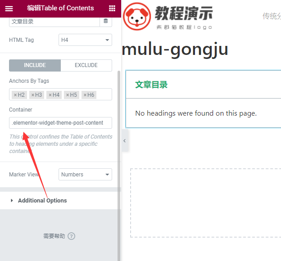
Task: Click the 传统 navigation menu item
Action: (x=272, y=16)
